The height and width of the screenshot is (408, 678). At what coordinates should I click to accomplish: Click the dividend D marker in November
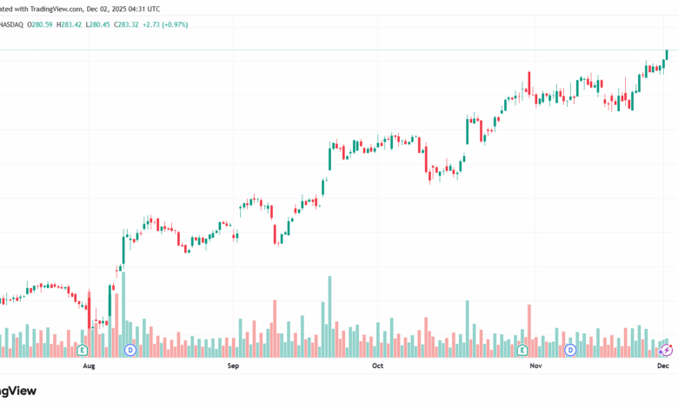(570, 350)
